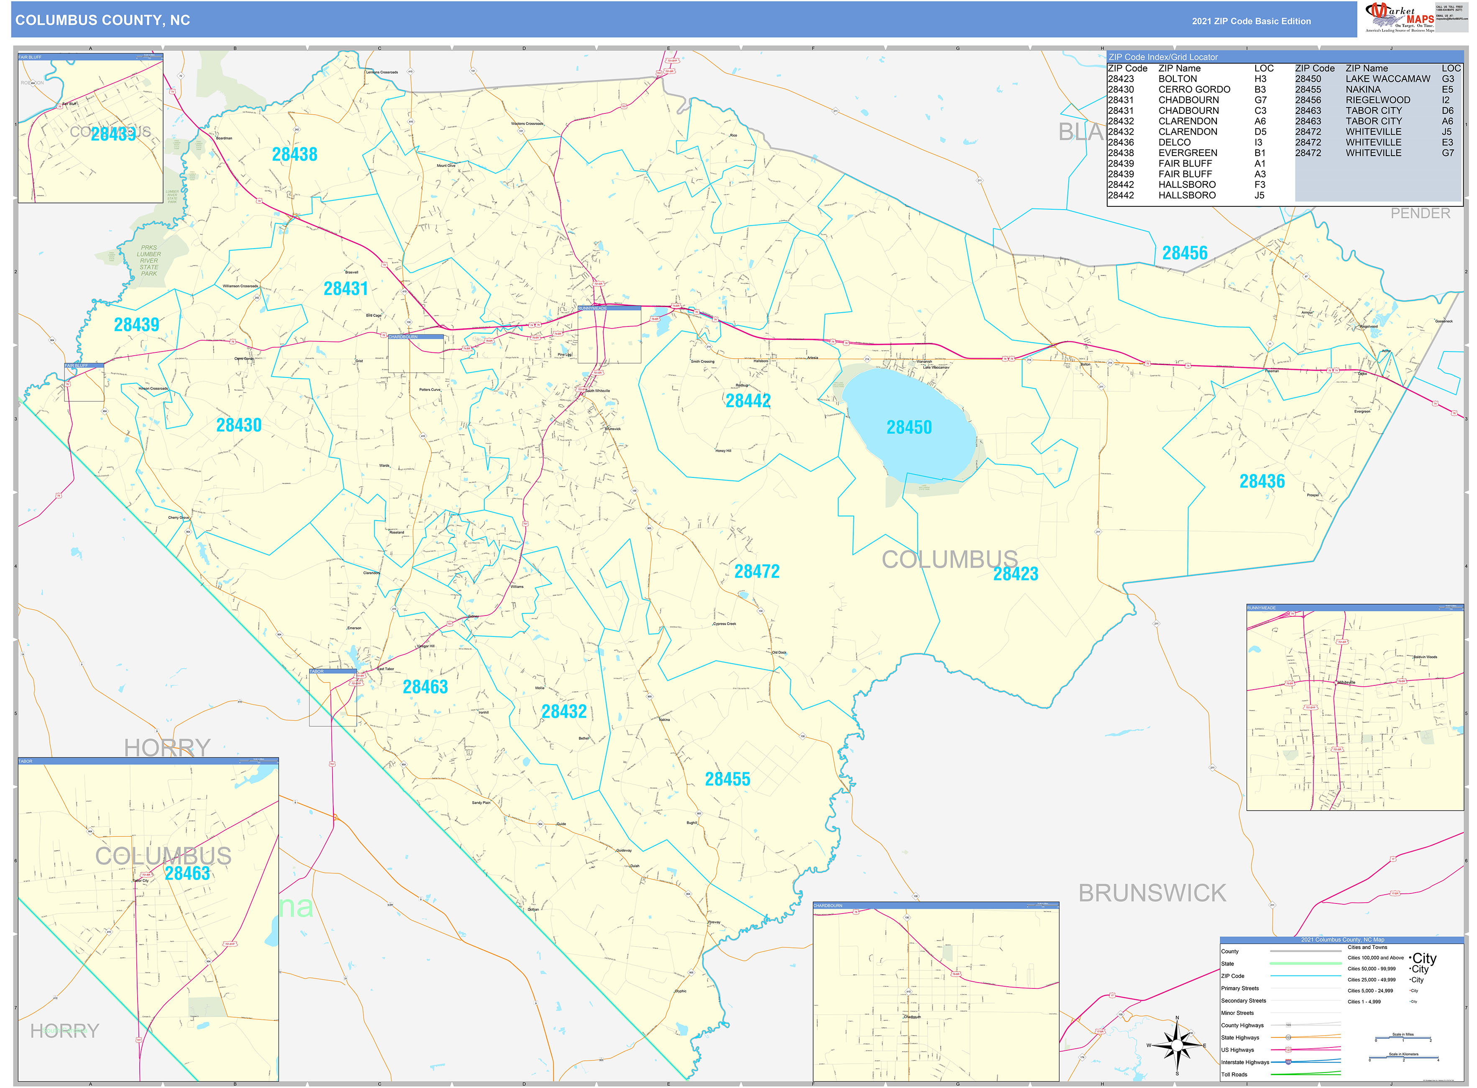Screen dimensions: 1477x1088
Task: Click the '2021 Columbus County, NC Map' legend header
Action: click(1342, 940)
